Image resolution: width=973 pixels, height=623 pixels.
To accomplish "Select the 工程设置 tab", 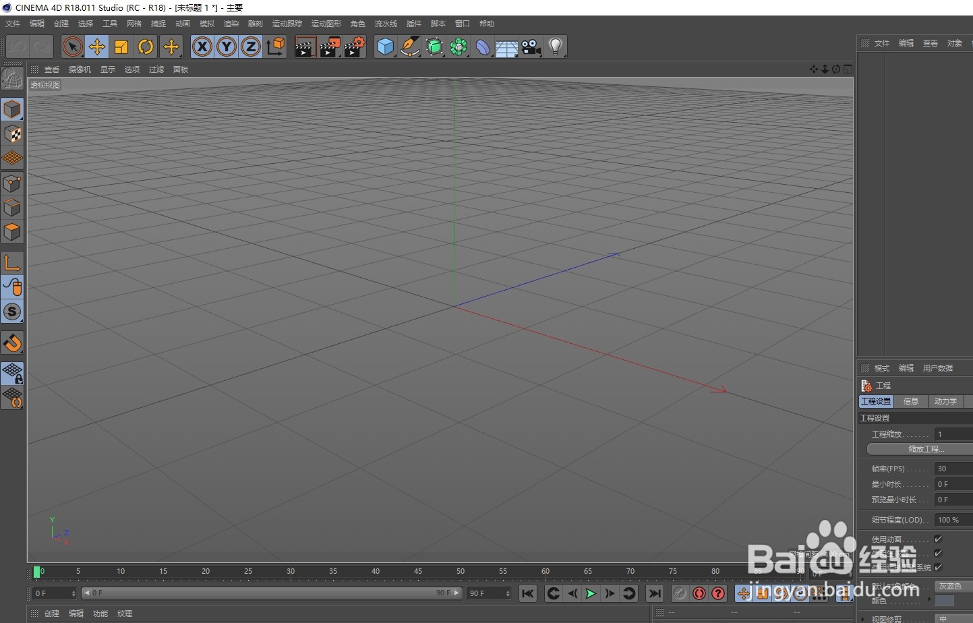I will 876,401.
